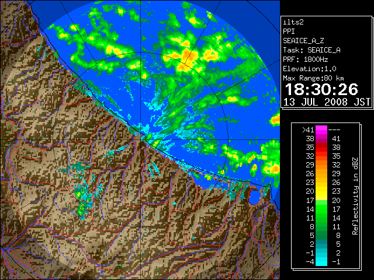374x280 pixels.
Task: Pick the teal 2–5 dBZ color band
Action: (x=321, y=244)
